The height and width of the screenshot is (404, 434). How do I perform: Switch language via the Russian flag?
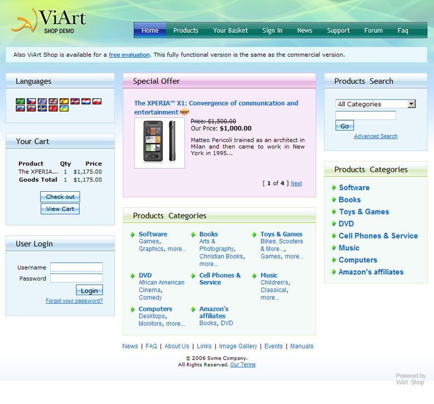20,108
